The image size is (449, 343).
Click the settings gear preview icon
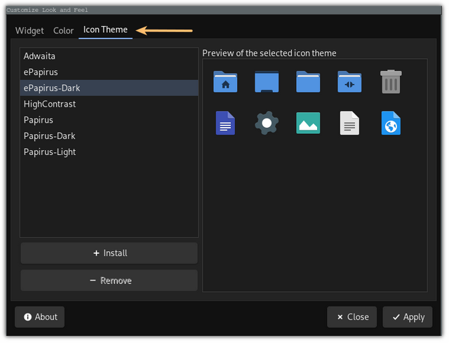pos(267,123)
